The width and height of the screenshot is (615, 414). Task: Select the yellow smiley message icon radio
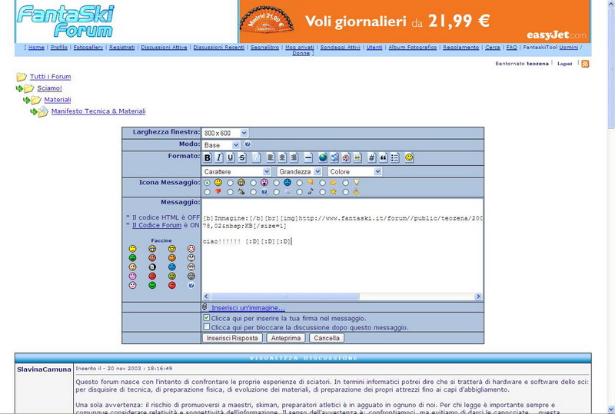coord(207,183)
